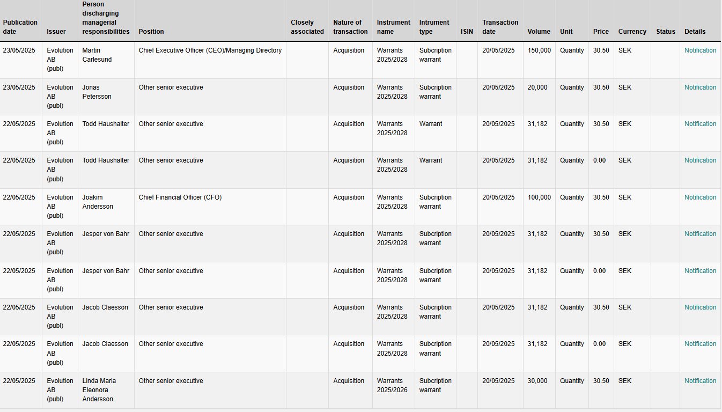722x412 pixels.
Task: Open the Notification link for Martin Carlesund
Action: point(700,50)
